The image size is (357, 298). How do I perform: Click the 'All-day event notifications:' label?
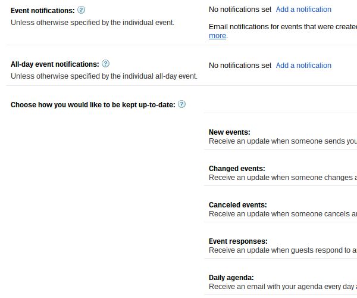tap(55, 64)
